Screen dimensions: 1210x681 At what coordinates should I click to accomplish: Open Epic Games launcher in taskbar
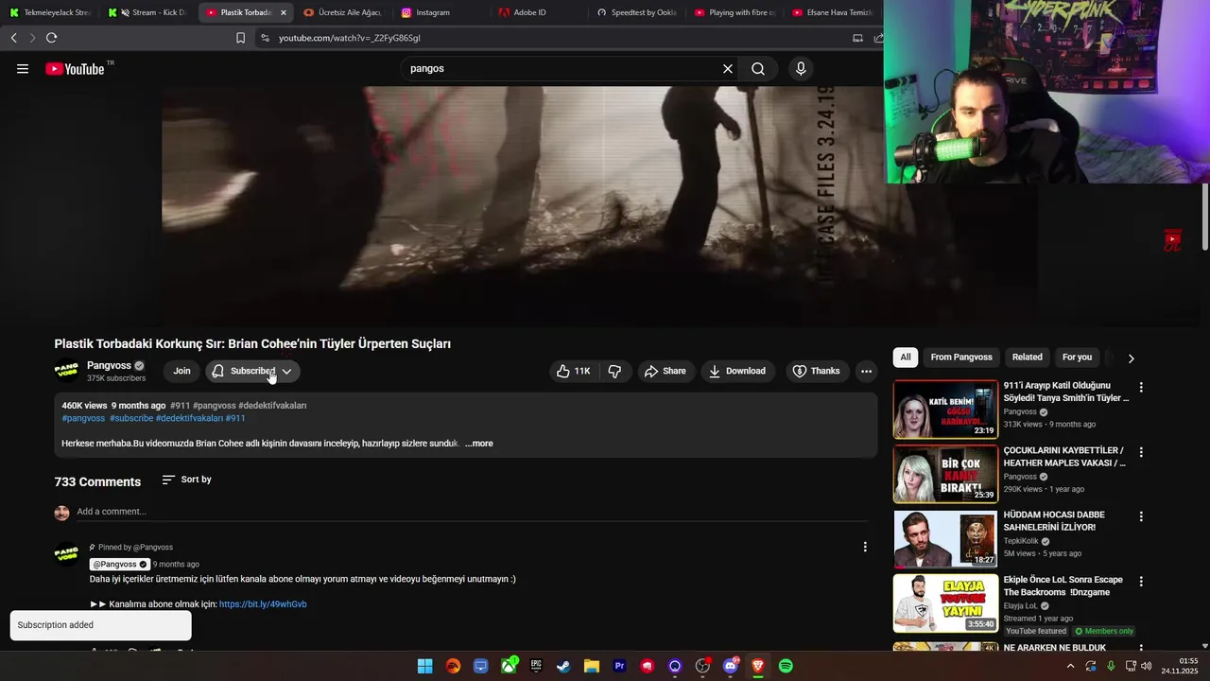[536, 666]
